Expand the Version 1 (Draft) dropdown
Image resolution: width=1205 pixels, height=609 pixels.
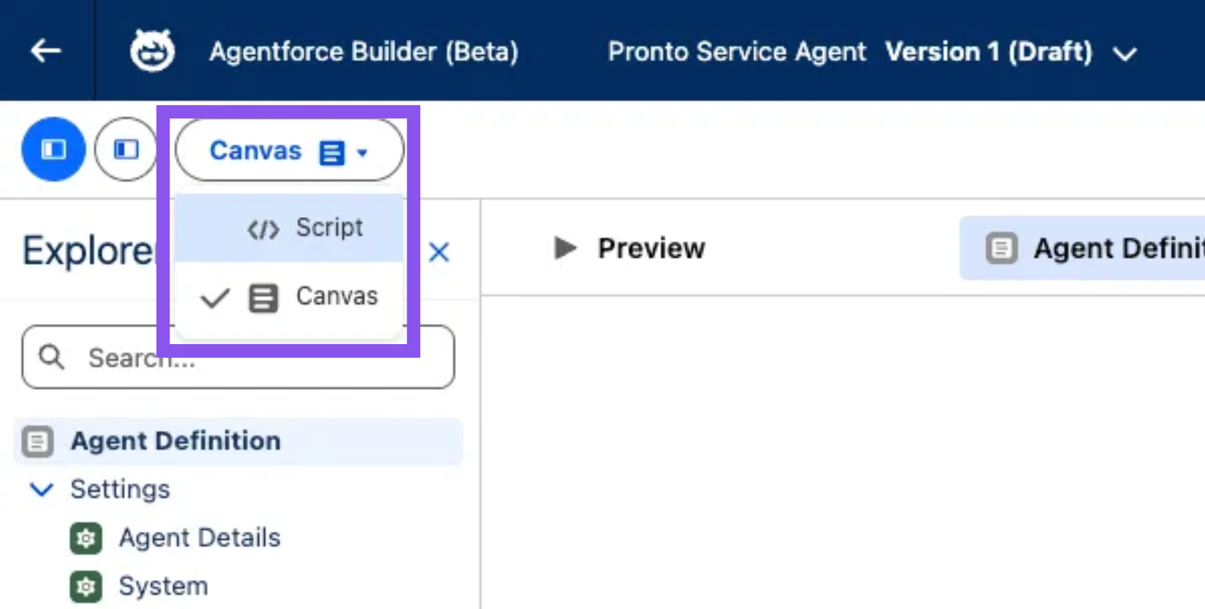pyautogui.click(x=1125, y=53)
